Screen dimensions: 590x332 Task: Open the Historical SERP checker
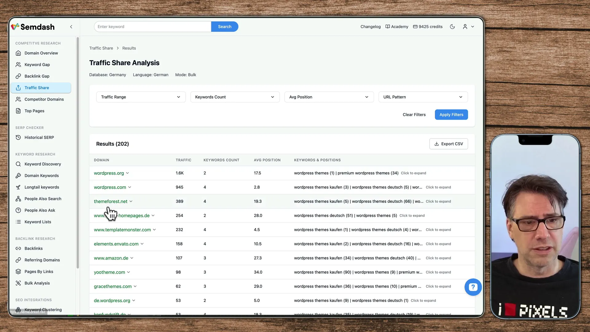click(39, 137)
